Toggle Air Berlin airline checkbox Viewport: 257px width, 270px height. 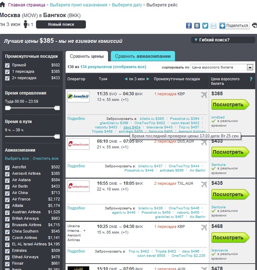[x=7, y=187]
